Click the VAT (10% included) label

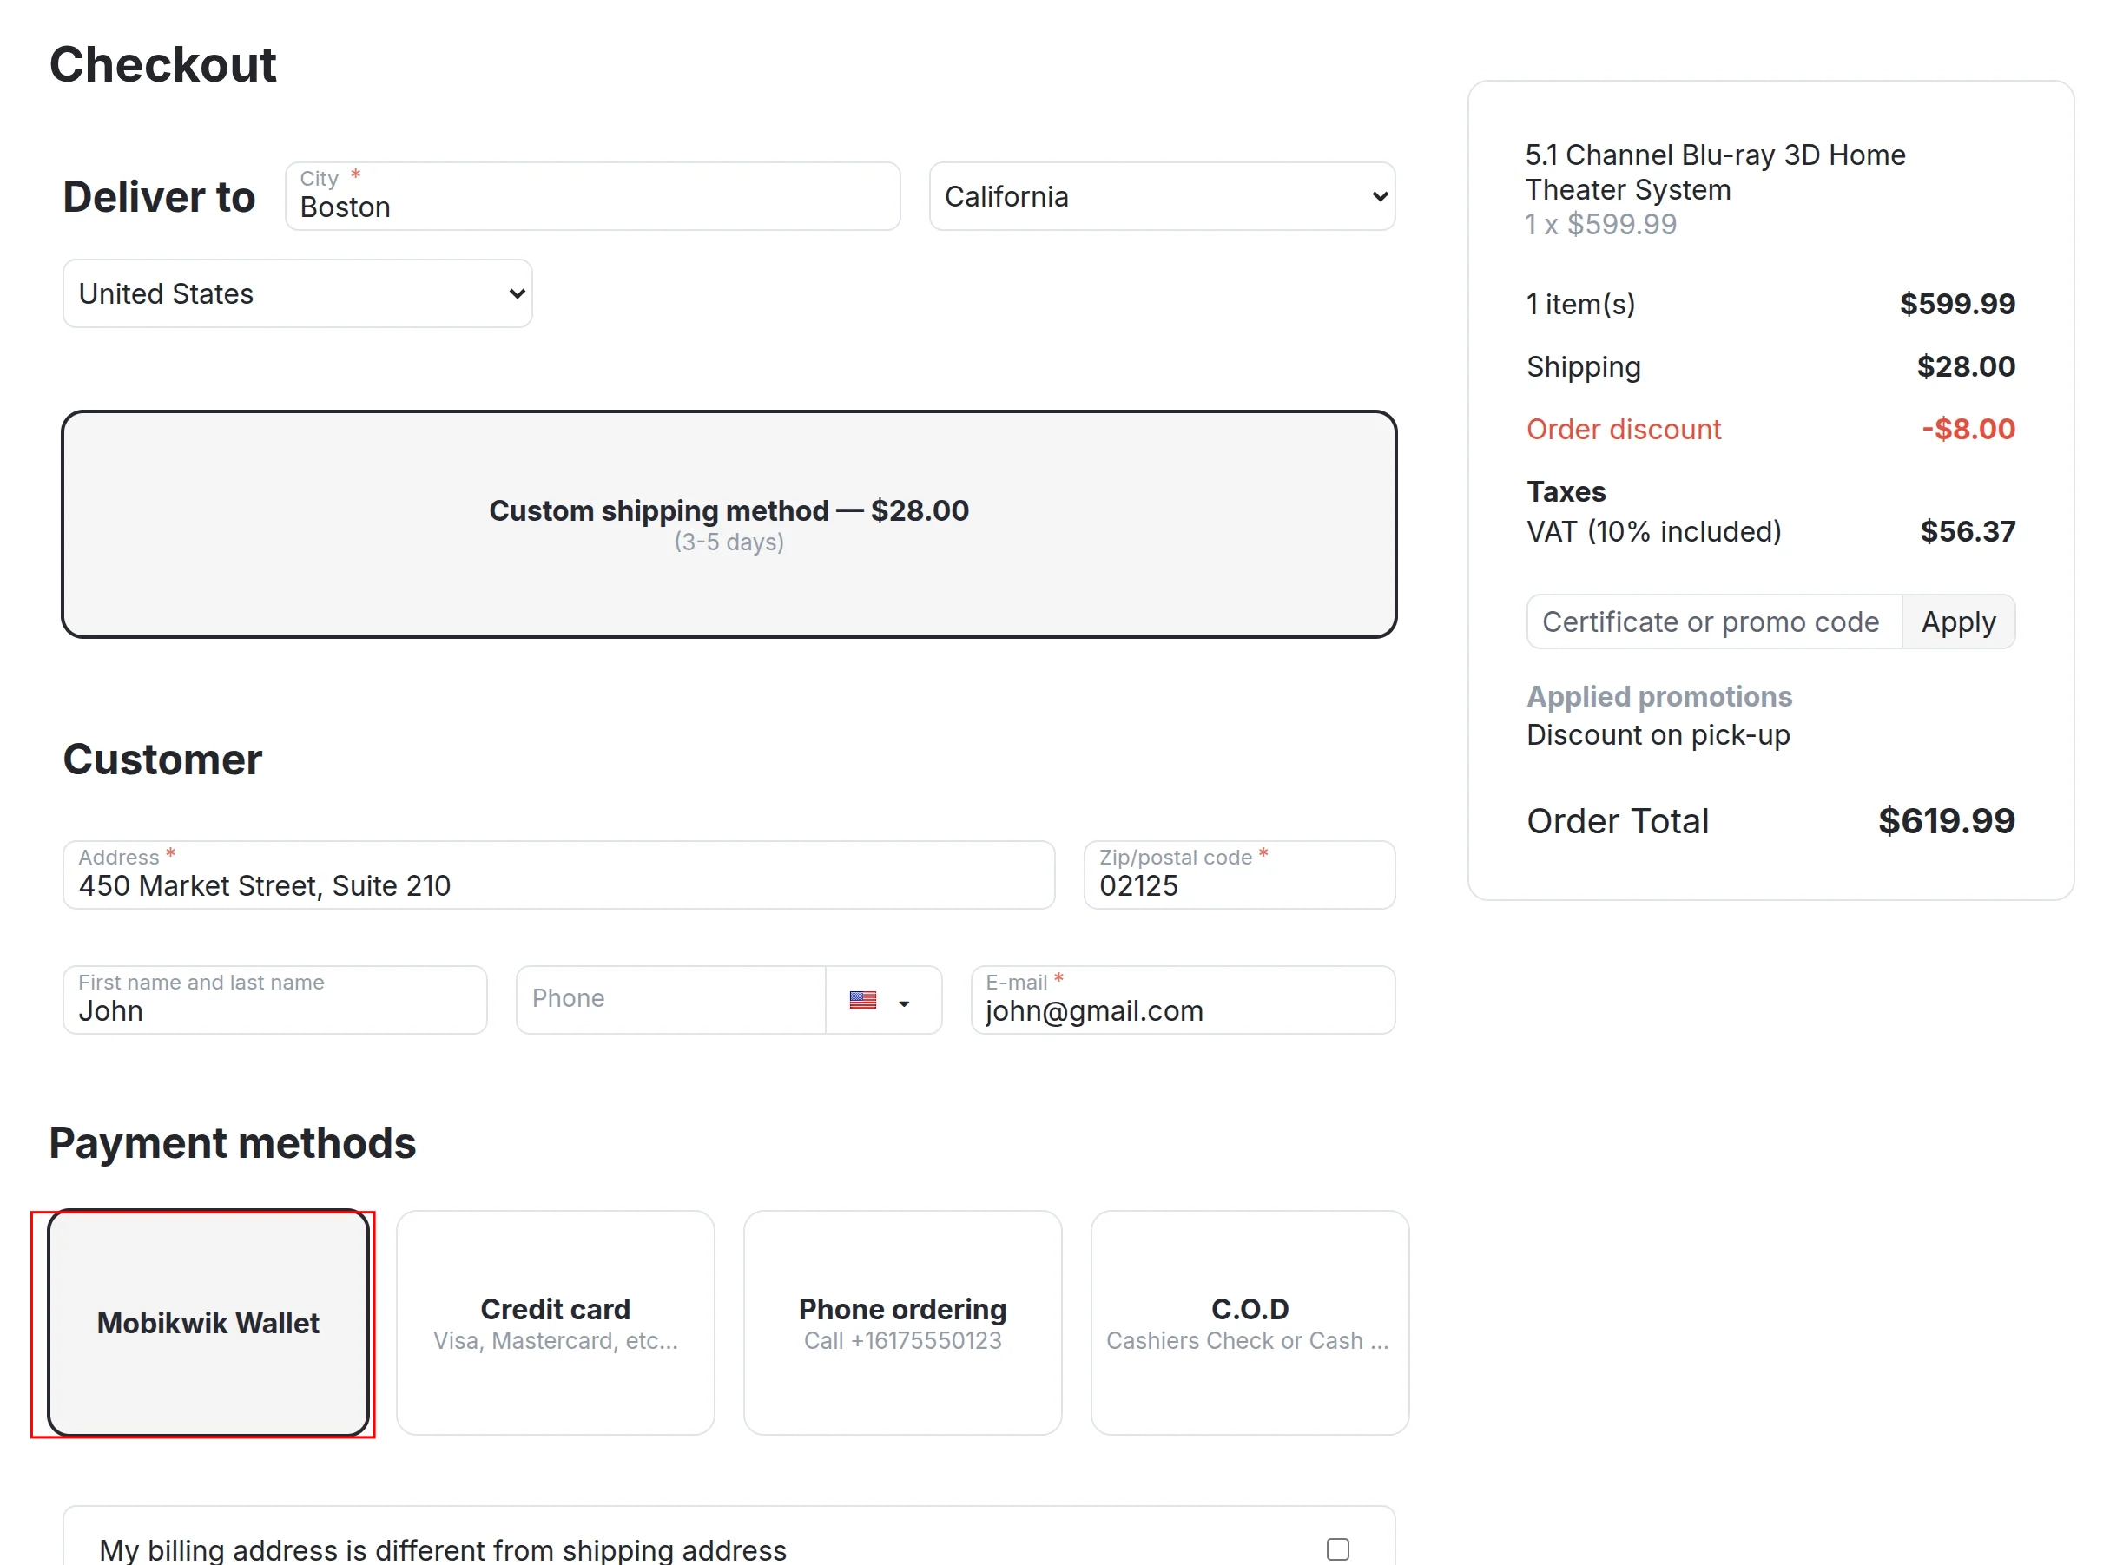(x=1654, y=531)
